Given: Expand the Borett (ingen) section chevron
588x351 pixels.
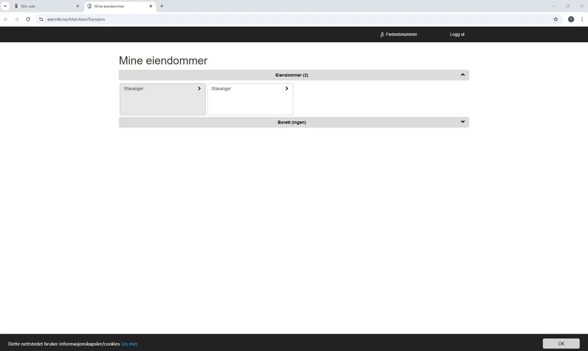Looking at the screenshot, I should click(463, 122).
